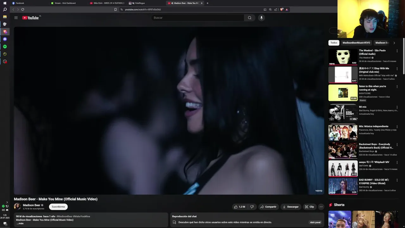Click the Suscribirme button
Screen dimensions: 405x228
58,207
